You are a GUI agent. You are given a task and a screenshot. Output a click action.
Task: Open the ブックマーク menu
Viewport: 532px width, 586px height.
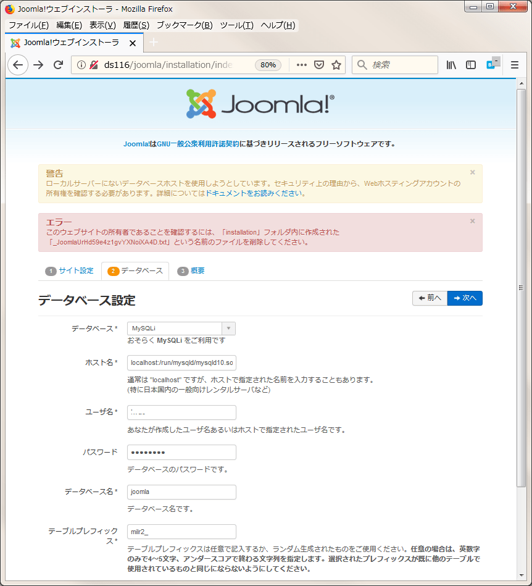(185, 25)
